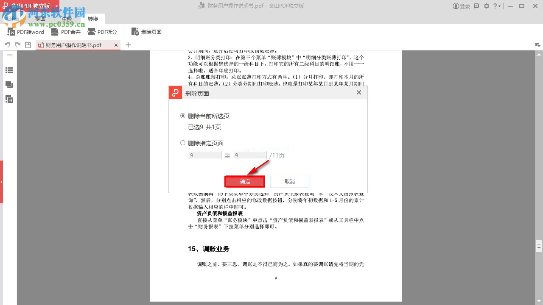Open the bookmarks outline sidebar icon
543x305 pixels.
(x=9, y=70)
